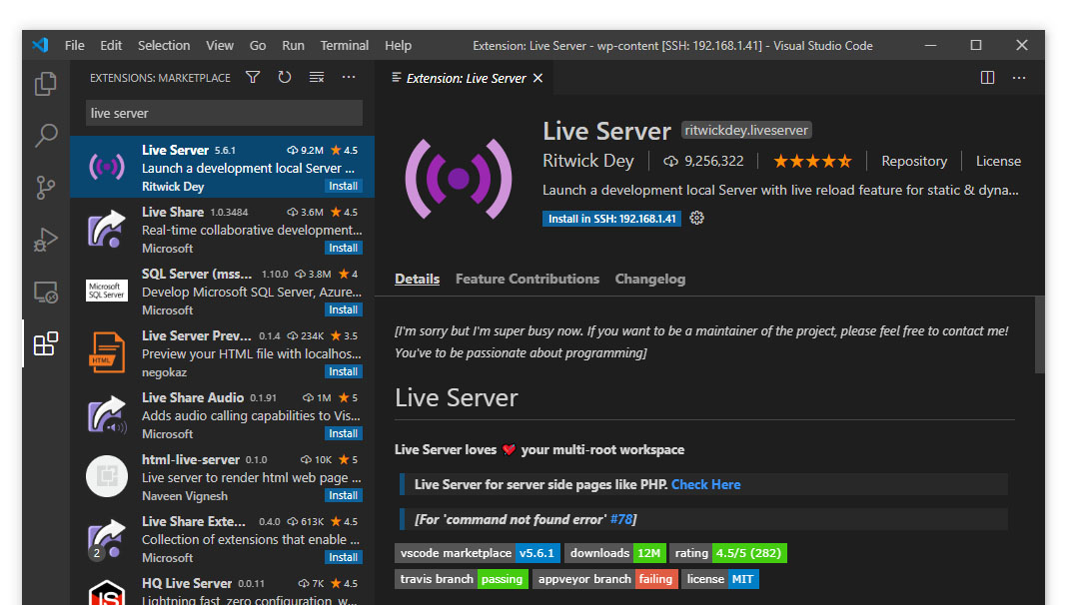
Task: Install html-live-server extension
Action: [x=343, y=495]
